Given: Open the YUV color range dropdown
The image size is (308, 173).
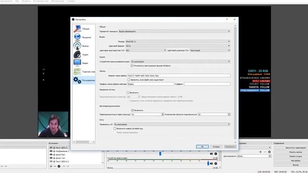Looking at the screenshot, I should [210, 50].
